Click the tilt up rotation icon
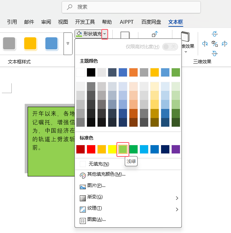Viewport: 231px width, 233px height. point(215,34)
